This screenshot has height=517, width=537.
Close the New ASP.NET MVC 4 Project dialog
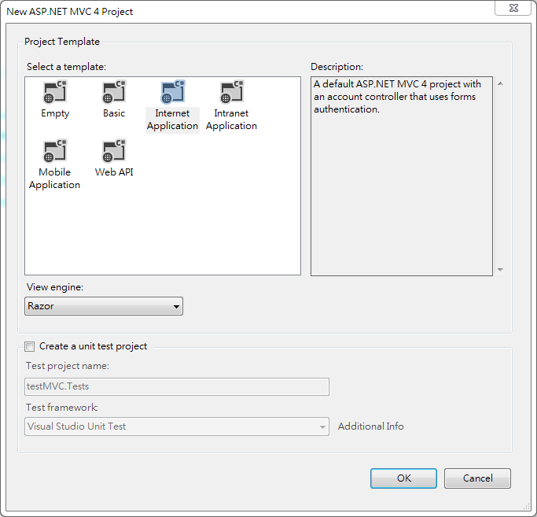[x=513, y=8]
